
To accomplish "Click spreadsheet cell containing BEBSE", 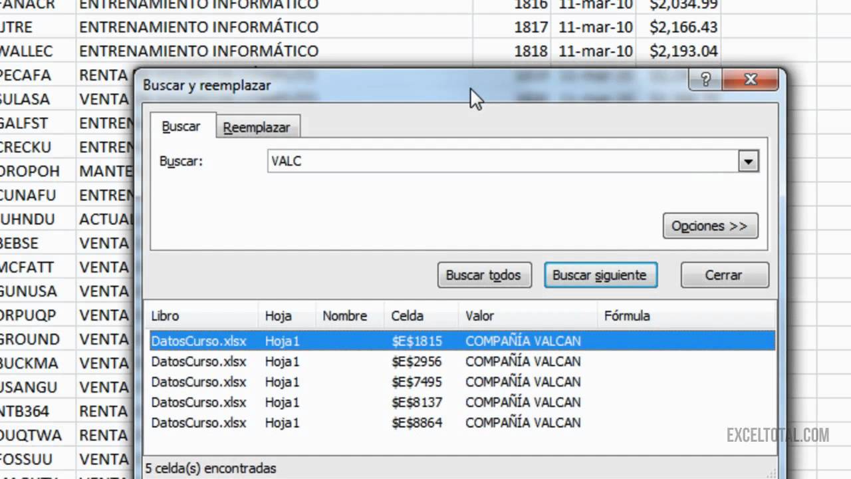I will pos(37,243).
